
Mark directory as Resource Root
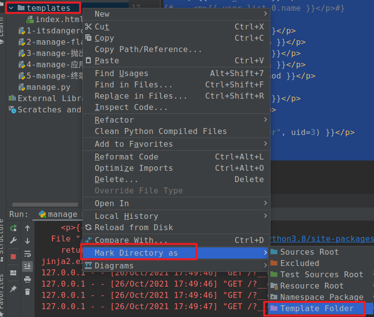click(x=321, y=286)
